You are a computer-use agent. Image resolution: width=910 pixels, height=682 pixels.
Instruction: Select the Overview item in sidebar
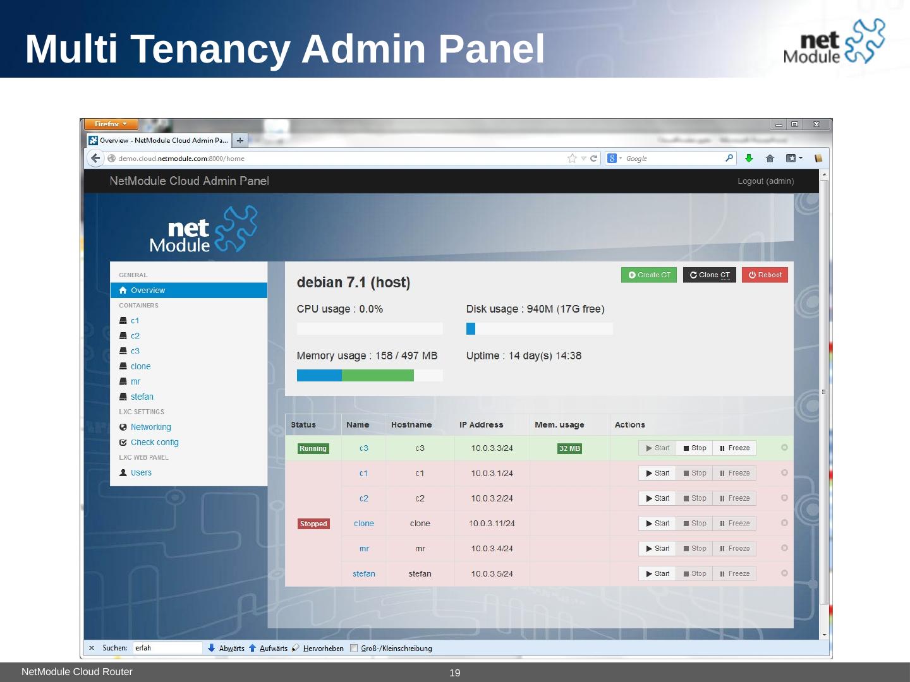(189, 290)
